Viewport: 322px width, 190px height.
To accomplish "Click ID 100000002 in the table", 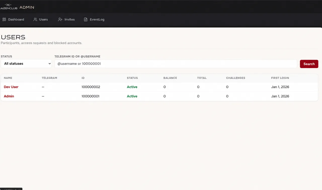I will (91, 87).
